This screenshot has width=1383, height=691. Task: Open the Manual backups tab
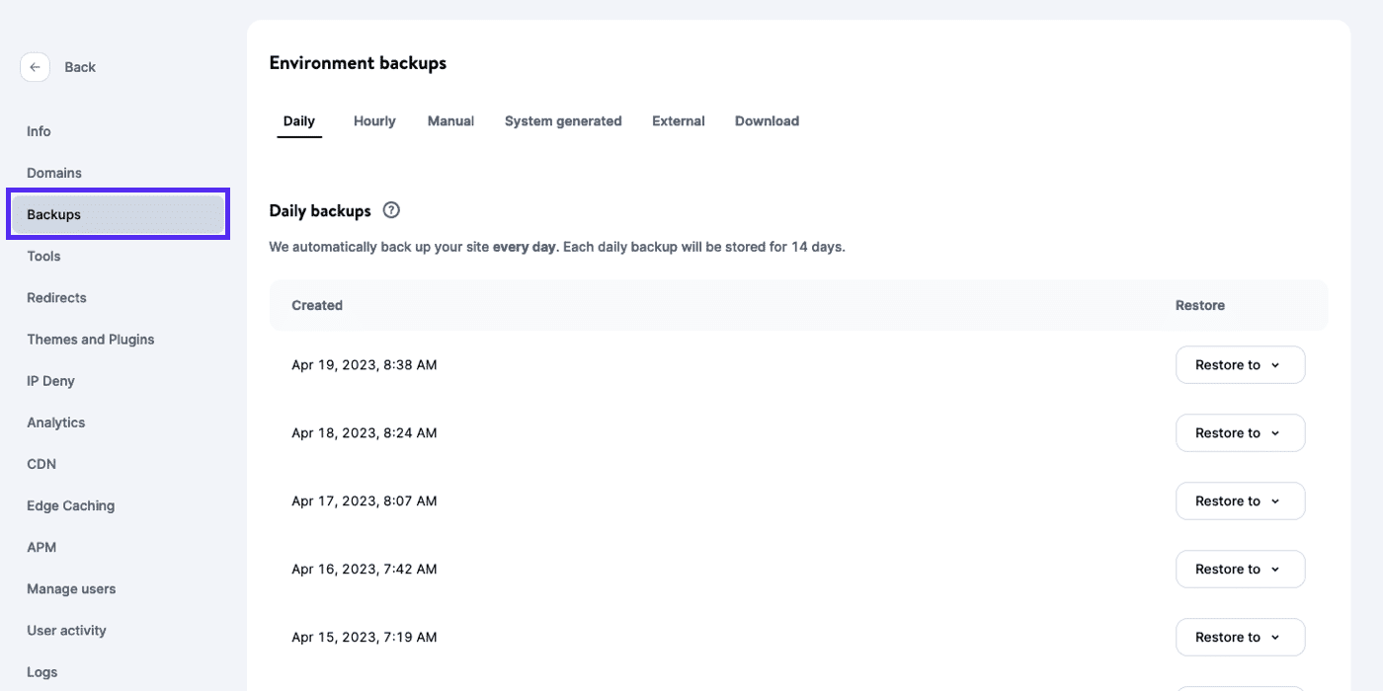click(x=450, y=120)
